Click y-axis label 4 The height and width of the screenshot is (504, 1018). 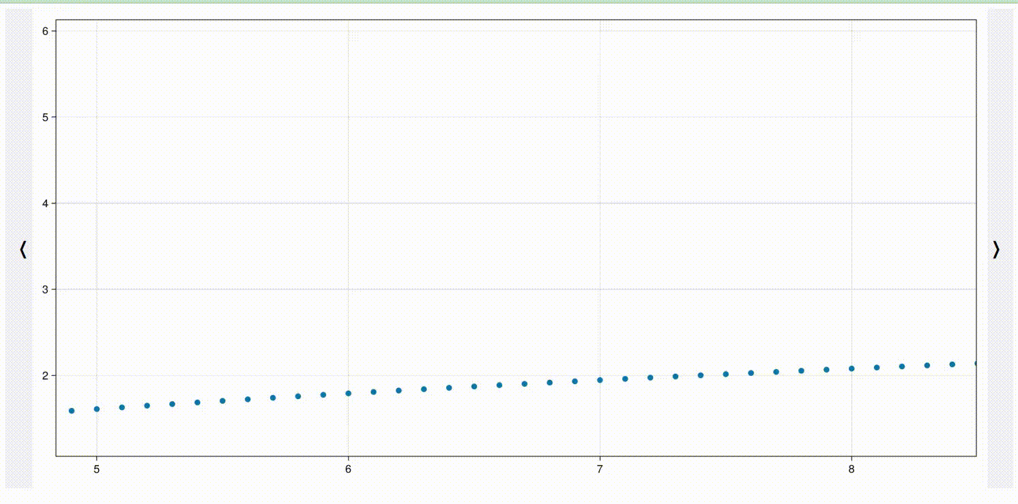(45, 203)
